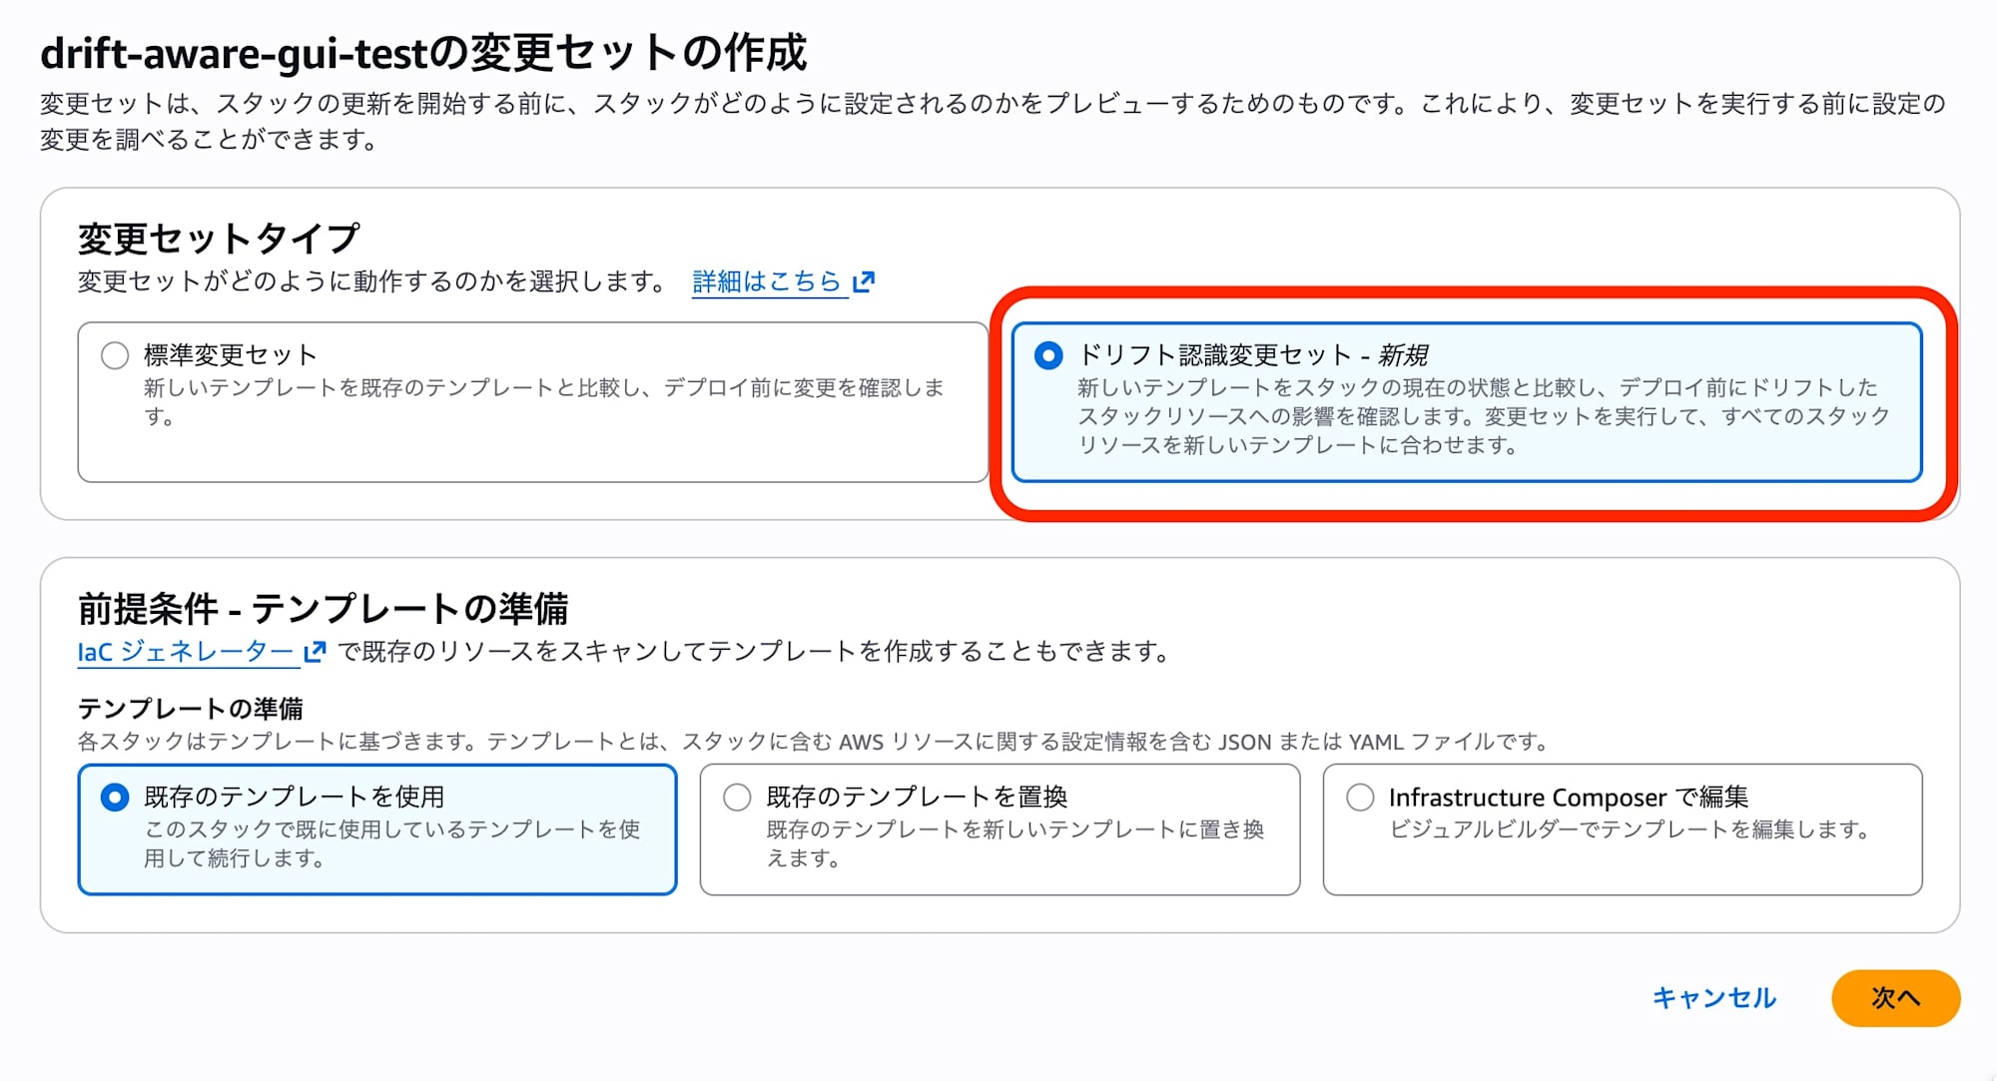The image size is (1997, 1081).
Task: Click the external link icon beside IaC ジェネレーター
Action: click(x=315, y=652)
